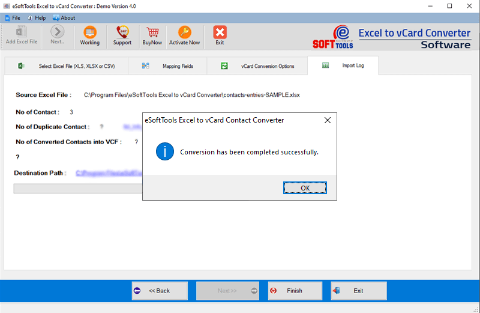
Task: Click the disabled Next >> button
Action: (227, 291)
